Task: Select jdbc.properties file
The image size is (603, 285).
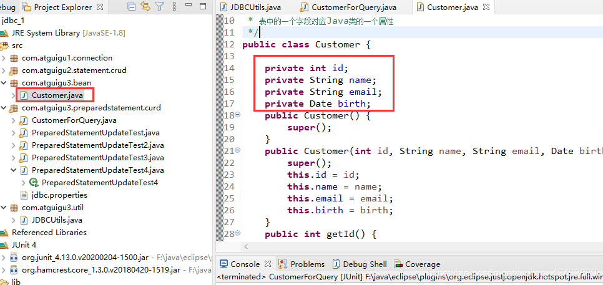Action: 59,195
